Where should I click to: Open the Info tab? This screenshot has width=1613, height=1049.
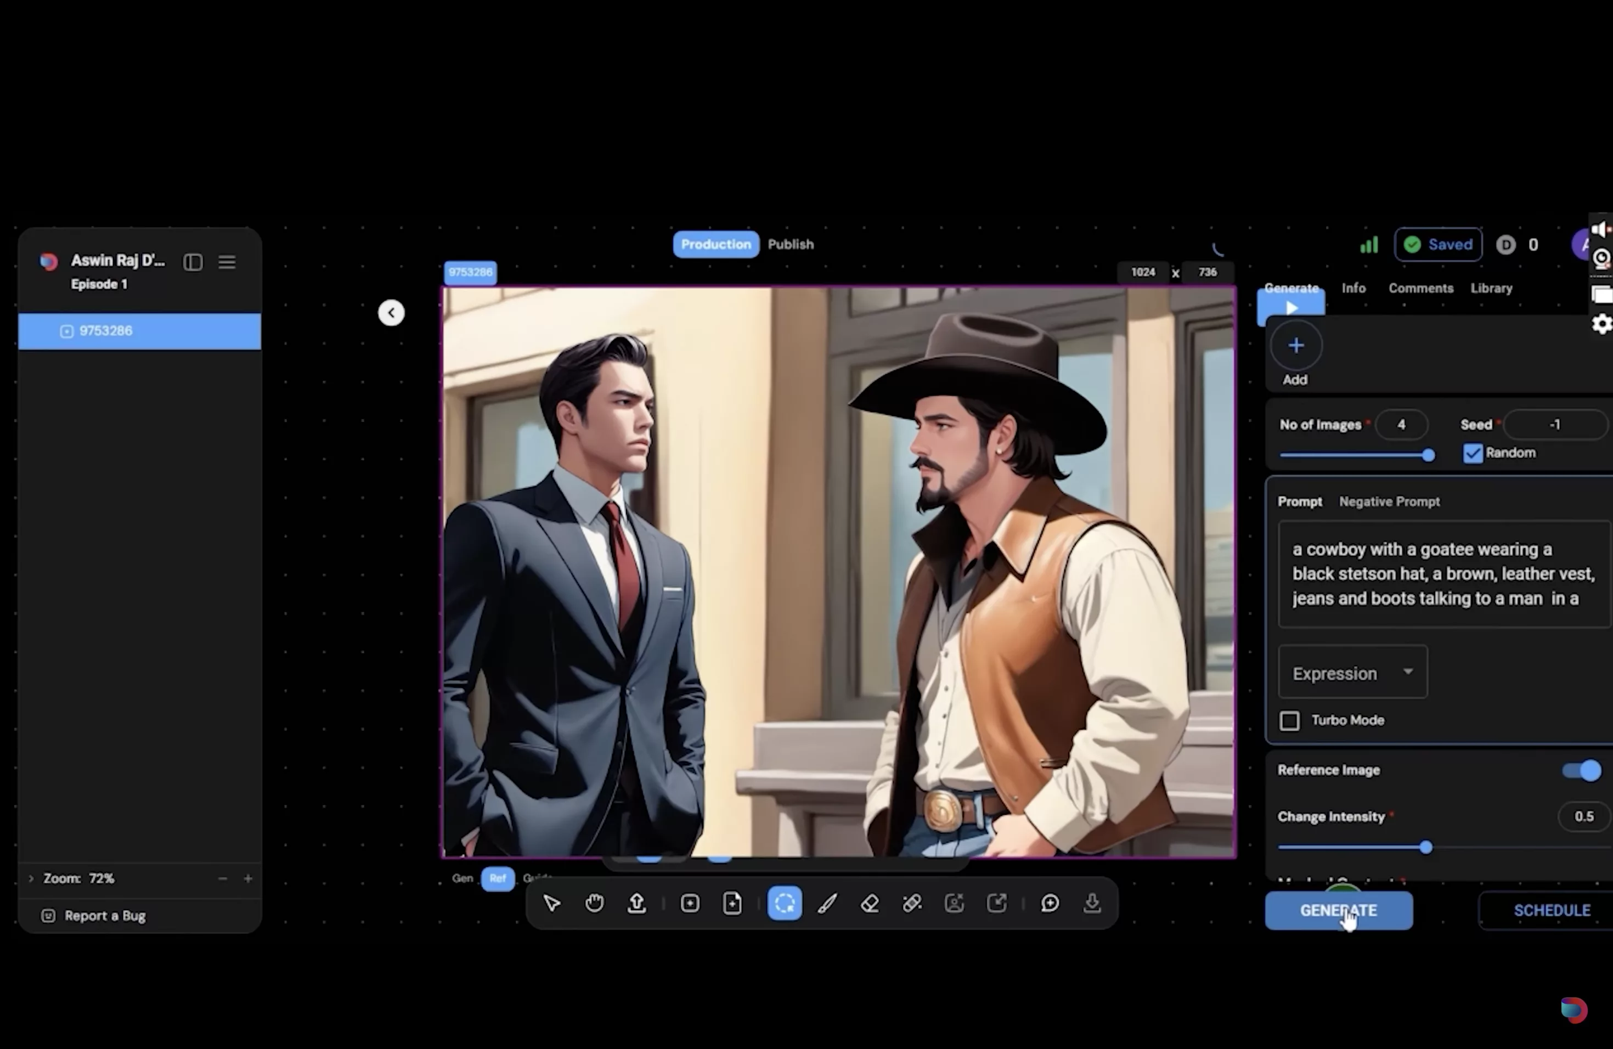pos(1353,288)
